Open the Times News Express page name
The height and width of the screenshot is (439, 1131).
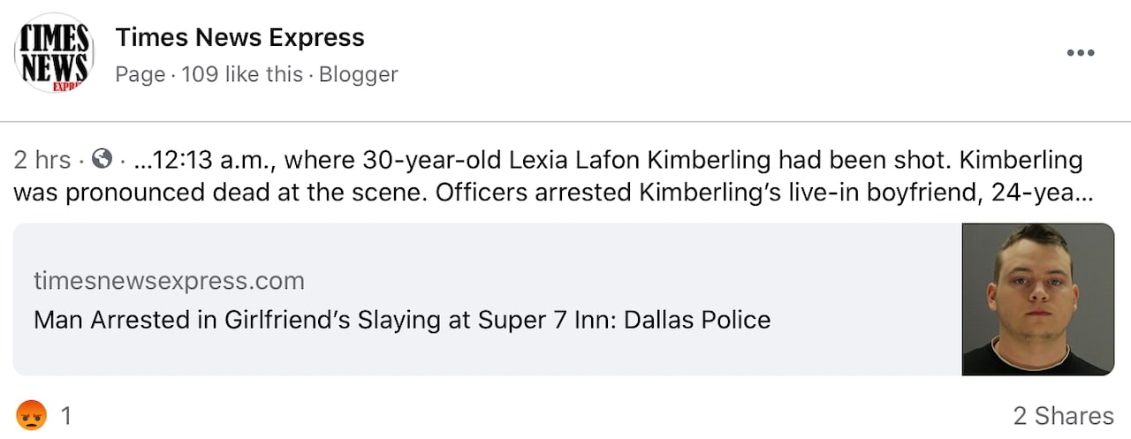tap(239, 38)
